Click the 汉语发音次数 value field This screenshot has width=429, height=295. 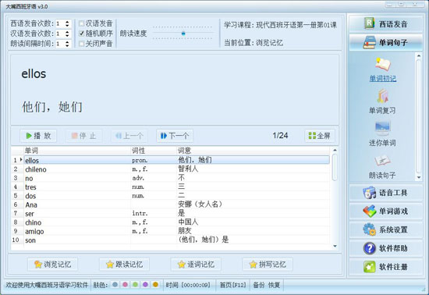[x=60, y=34]
